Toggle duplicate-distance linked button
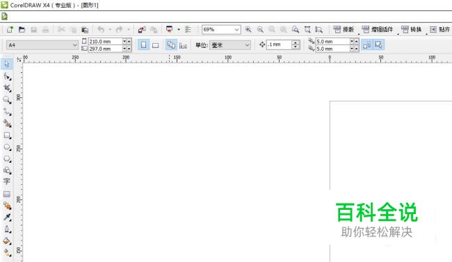The height and width of the screenshot is (262, 452). [367, 45]
